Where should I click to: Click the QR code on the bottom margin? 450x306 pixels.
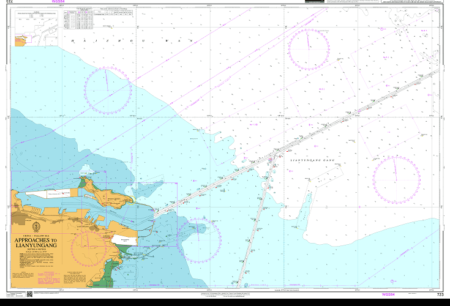pyautogui.click(x=31, y=295)
